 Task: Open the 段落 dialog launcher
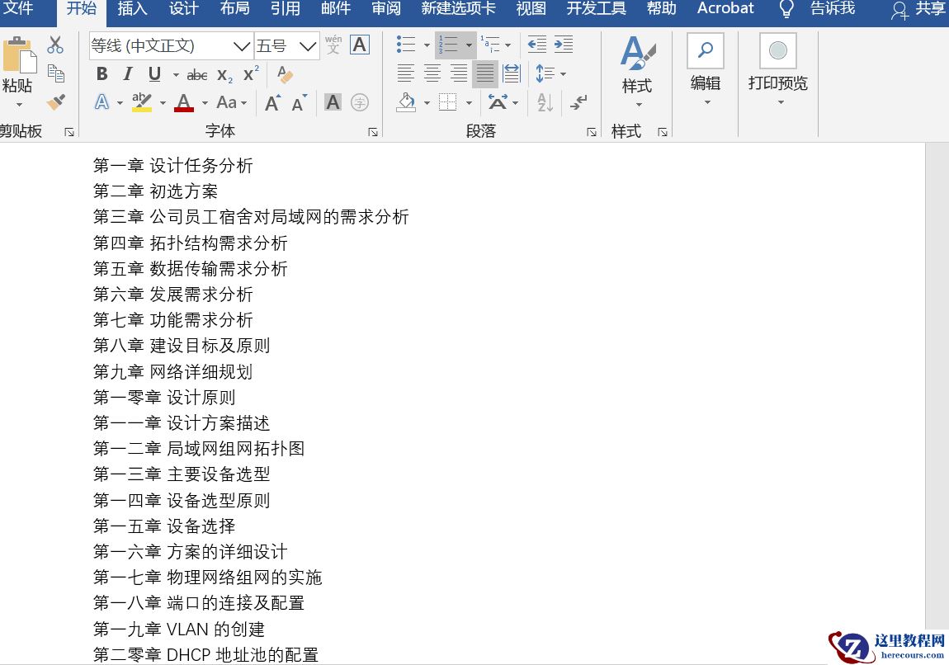click(x=592, y=131)
